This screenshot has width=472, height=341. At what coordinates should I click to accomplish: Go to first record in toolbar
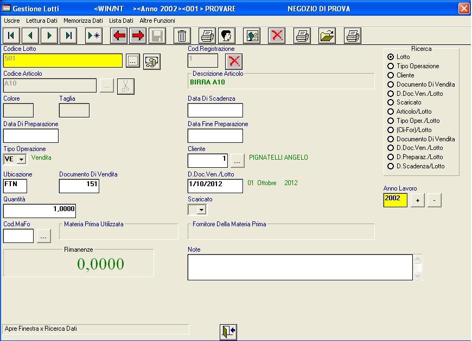(11, 36)
